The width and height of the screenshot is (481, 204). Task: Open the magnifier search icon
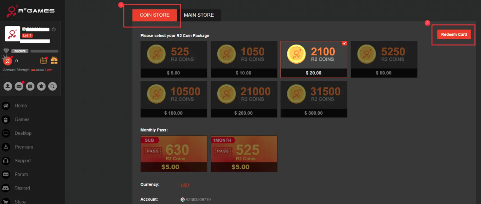tap(52, 86)
